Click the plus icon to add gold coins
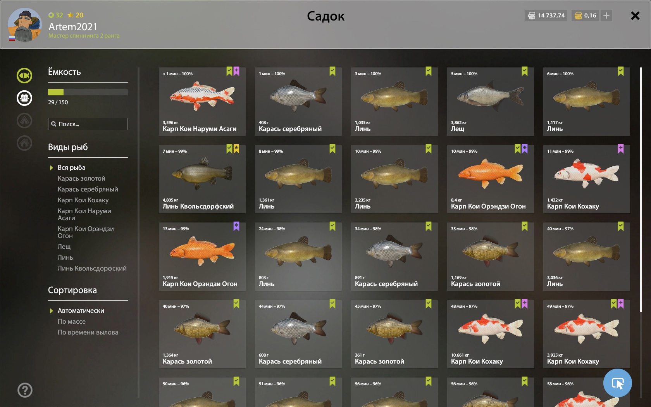Screen dimensions: 651x407 point(606,16)
